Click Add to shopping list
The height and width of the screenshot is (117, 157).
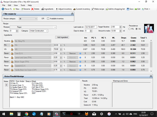coord(115,9)
